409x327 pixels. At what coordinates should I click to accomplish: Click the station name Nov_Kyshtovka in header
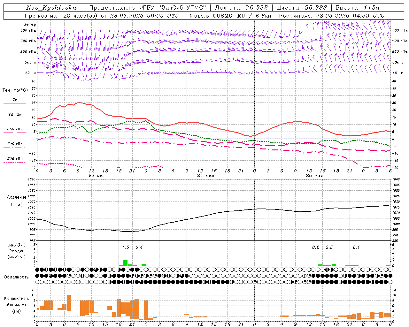(51, 8)
